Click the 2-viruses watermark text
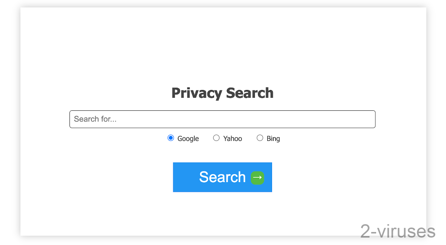 click(397, 232)
